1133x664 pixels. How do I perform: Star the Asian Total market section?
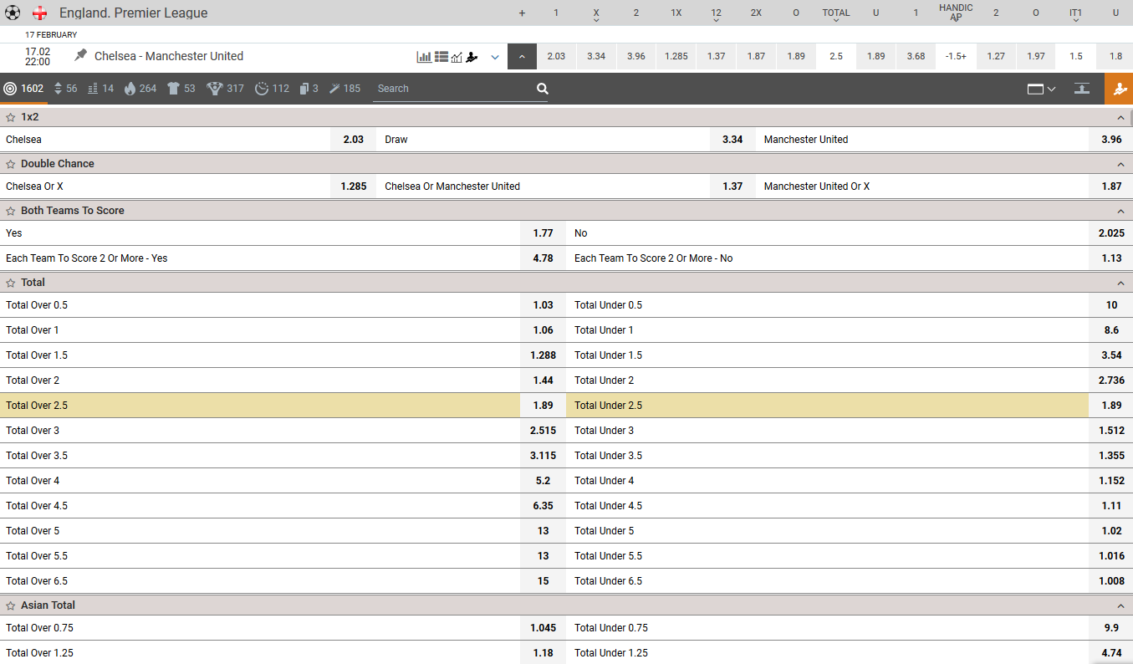pyautogui.click(x=11, y=605)
